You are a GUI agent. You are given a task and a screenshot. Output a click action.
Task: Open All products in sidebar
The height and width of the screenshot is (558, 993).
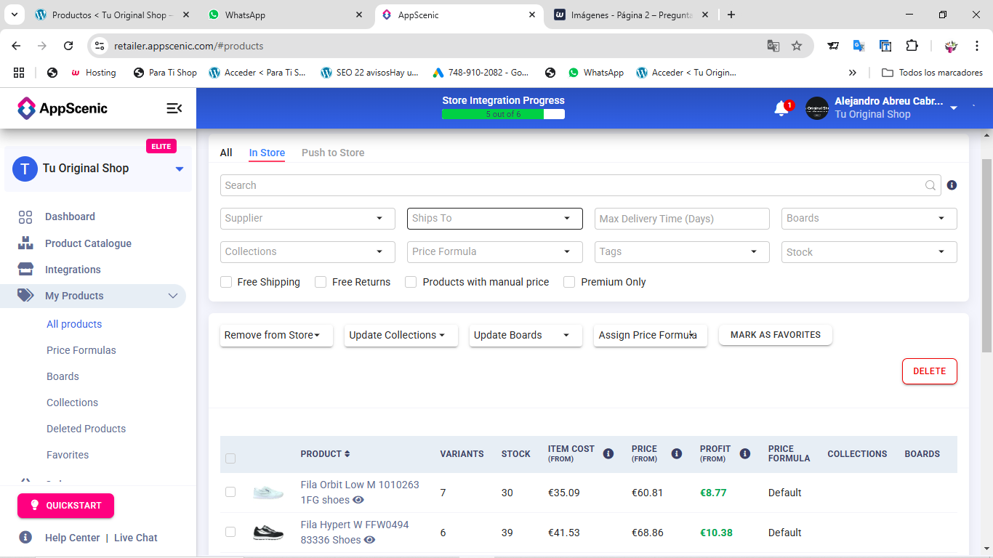[74, 324]
